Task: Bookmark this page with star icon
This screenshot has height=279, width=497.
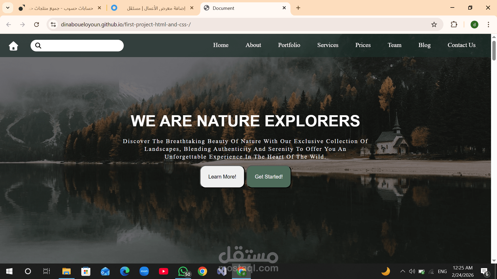Action: point(434,25)
